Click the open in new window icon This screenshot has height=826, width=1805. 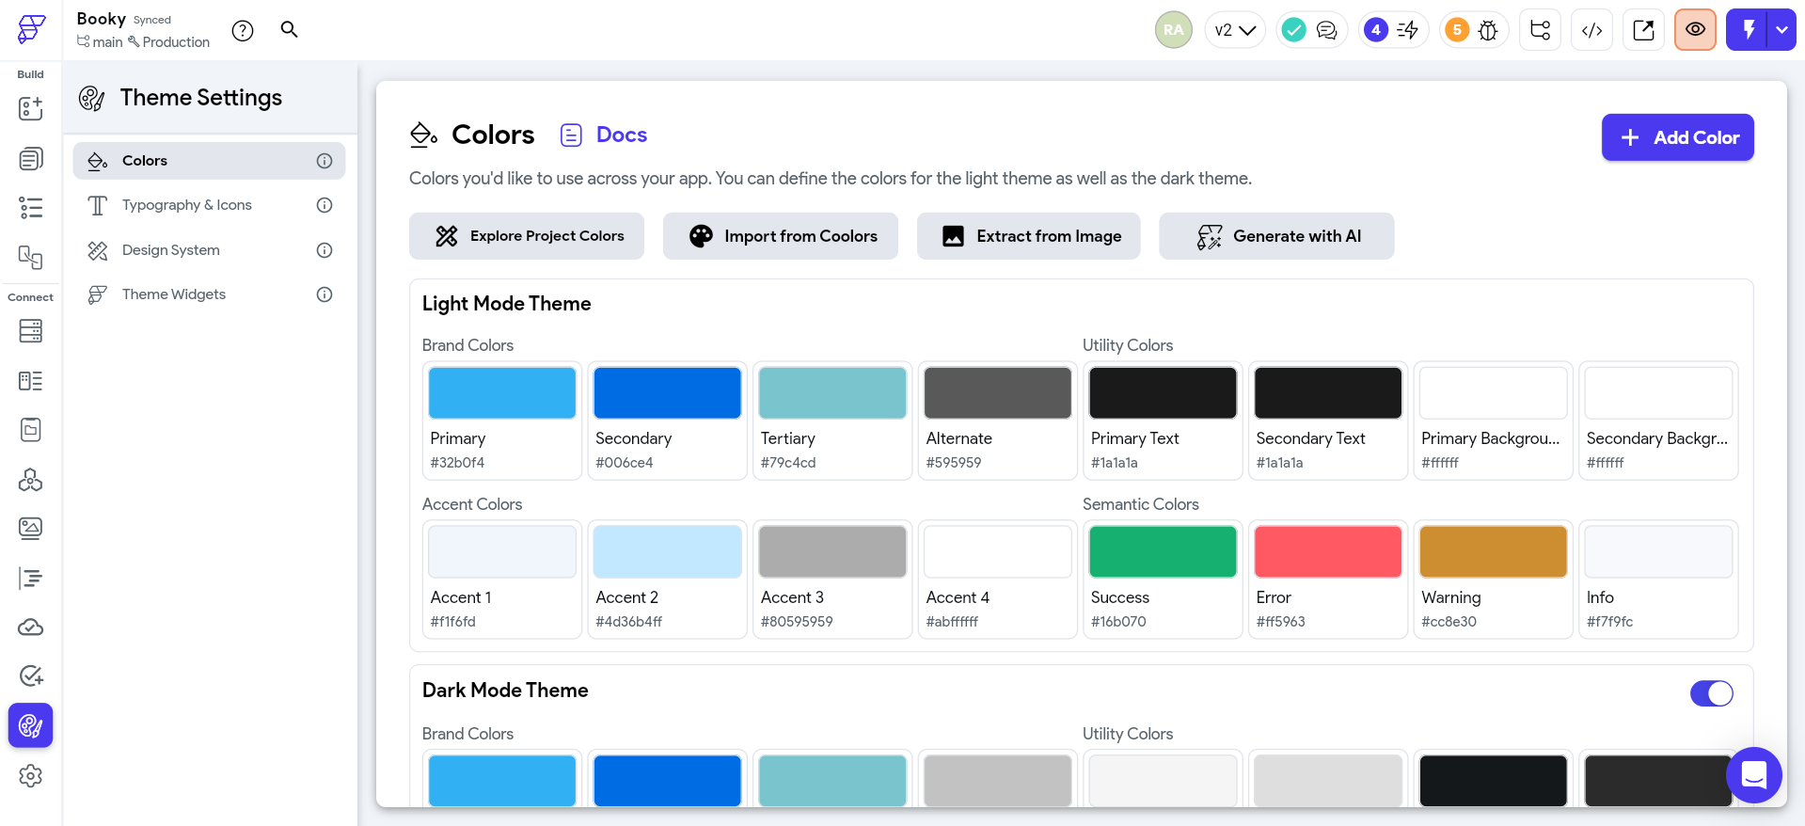click(1644, 30)
